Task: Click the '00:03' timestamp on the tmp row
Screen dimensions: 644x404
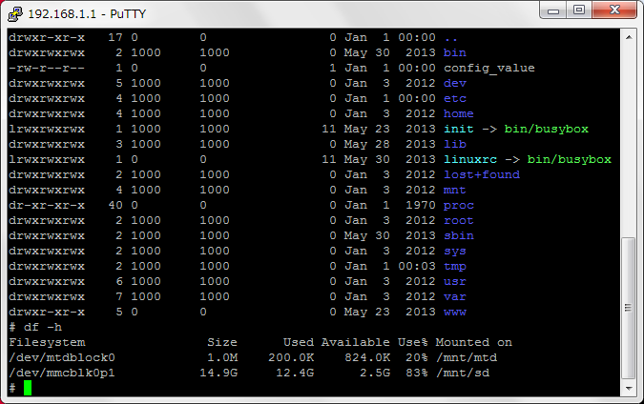Action: [x=417, y=266]
